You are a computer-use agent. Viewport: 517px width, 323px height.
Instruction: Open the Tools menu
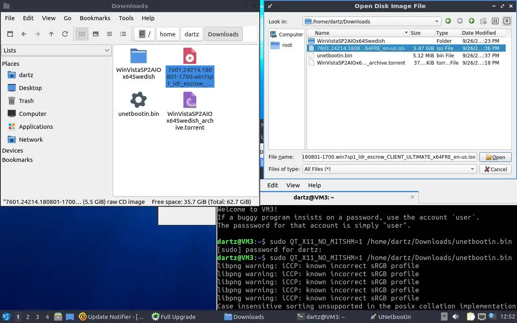click(126, 18)
